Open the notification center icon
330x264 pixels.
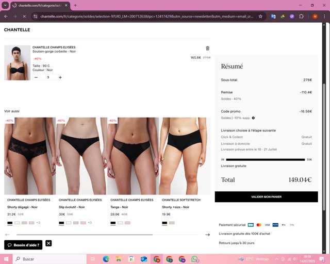(x=322, y=259)
